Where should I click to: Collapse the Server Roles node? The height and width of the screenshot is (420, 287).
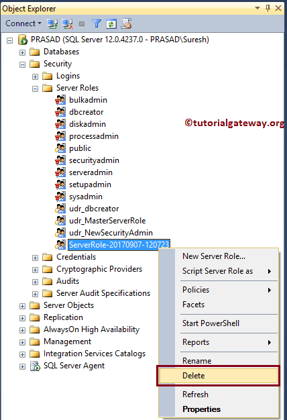coord(35,89)
